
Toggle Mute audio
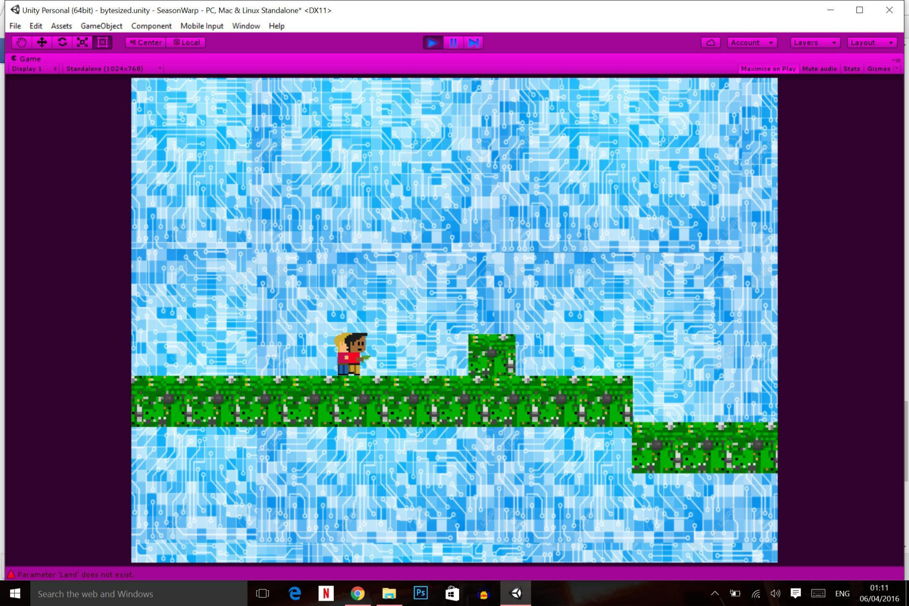(x=819, y=69)
